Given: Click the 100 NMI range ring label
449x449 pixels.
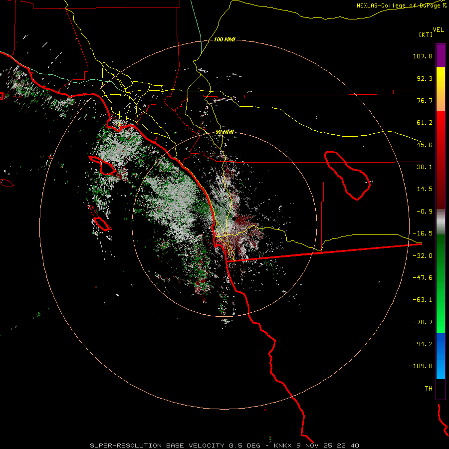Looking at the screenshot, I should coord(224,39).
